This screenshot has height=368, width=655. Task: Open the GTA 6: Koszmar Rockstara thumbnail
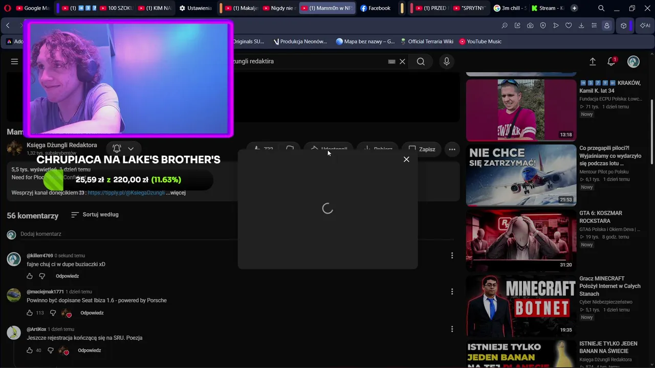pyautogui.click(x=521, y=240)
